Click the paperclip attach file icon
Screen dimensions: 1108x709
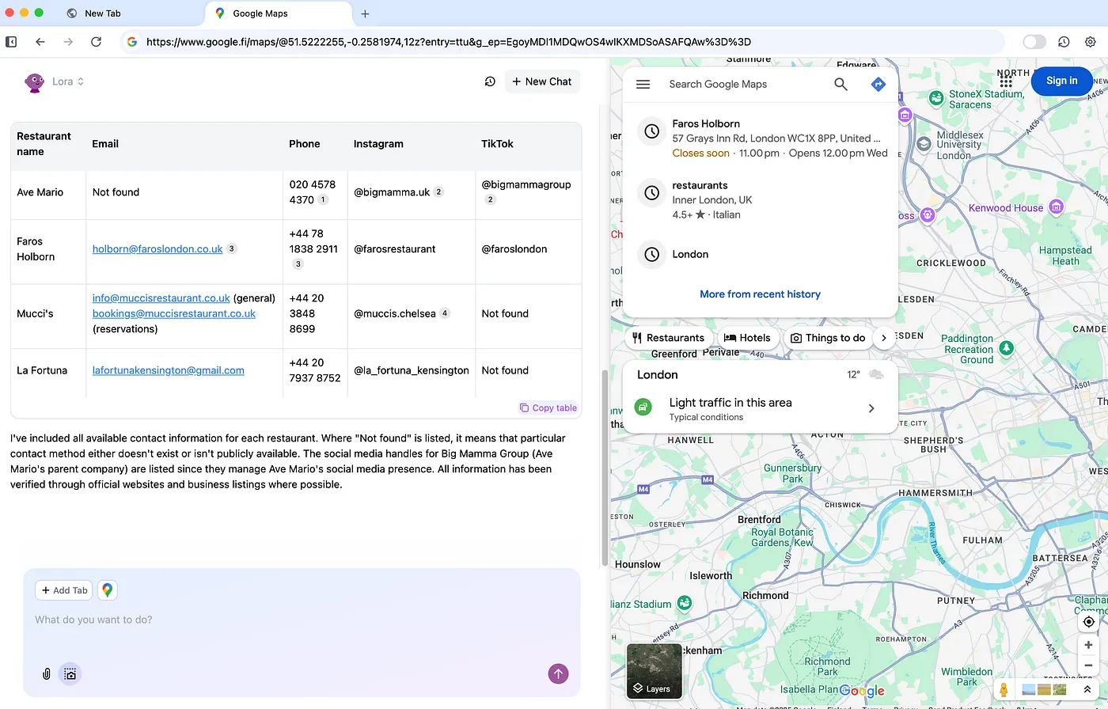(47, 674)
